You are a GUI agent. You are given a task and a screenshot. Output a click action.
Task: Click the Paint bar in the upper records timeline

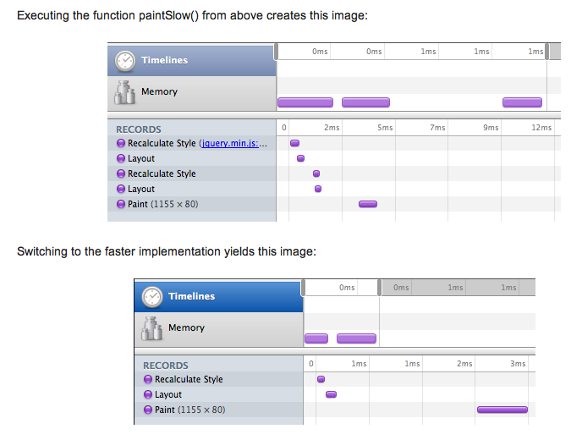tap(368, 204)
